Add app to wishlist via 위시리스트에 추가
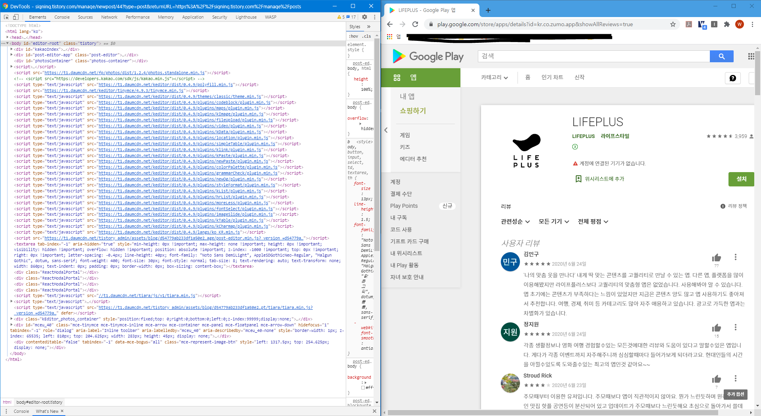This screenshot has height=416, width=761. coord(600,179)
